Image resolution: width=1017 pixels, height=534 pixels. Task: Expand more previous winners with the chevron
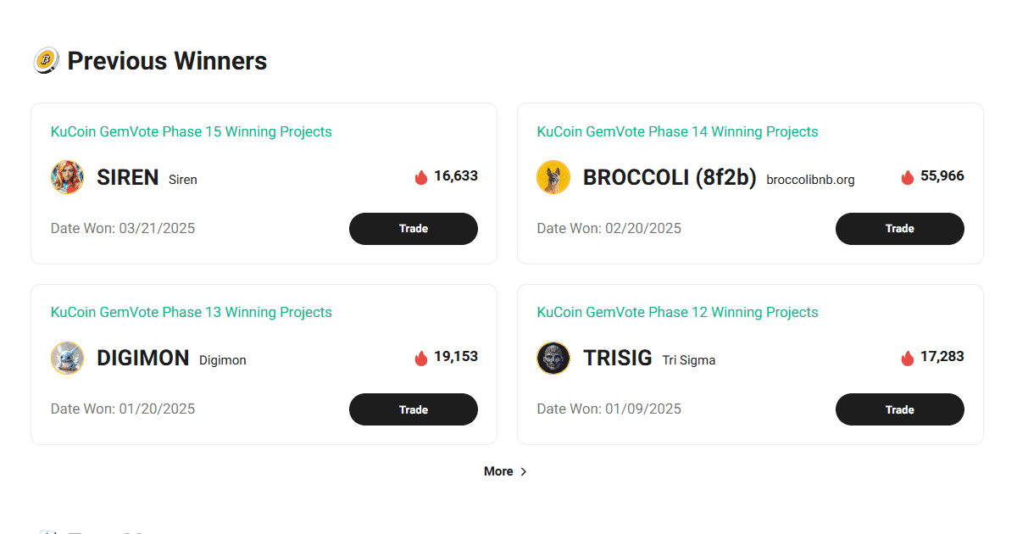tap(523, 472)
